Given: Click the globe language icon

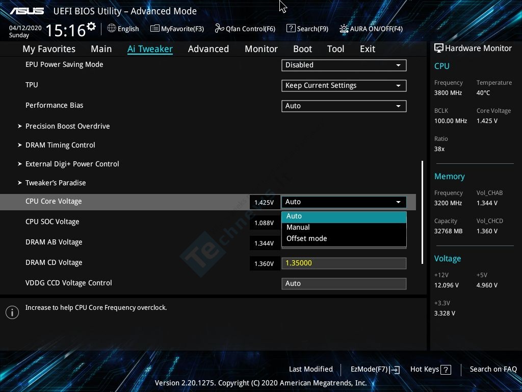Looking at the screenshot, I should point(112,29).
